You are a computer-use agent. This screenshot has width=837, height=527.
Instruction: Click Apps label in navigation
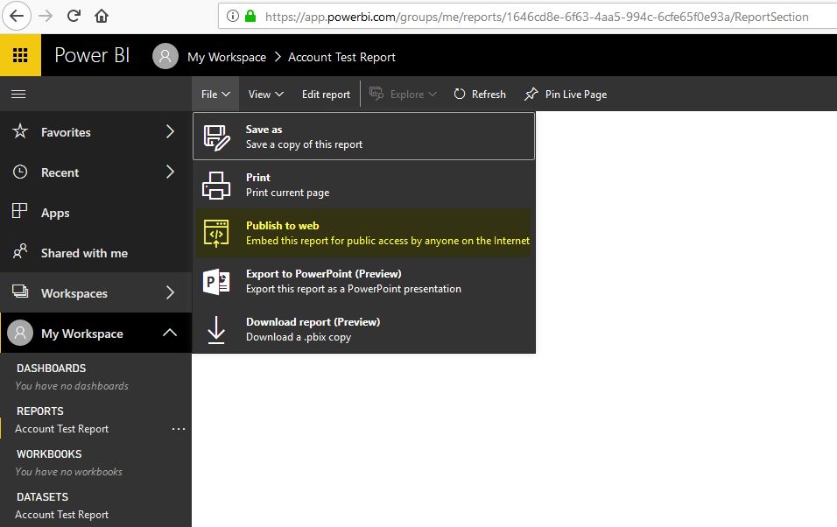click(x=55, y=213)
